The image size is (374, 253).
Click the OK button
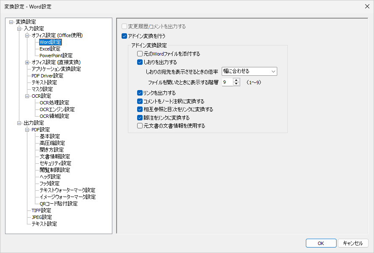321,243
